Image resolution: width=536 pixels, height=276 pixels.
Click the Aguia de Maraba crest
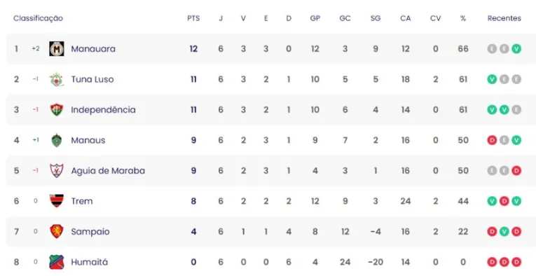tap(57, 170)
